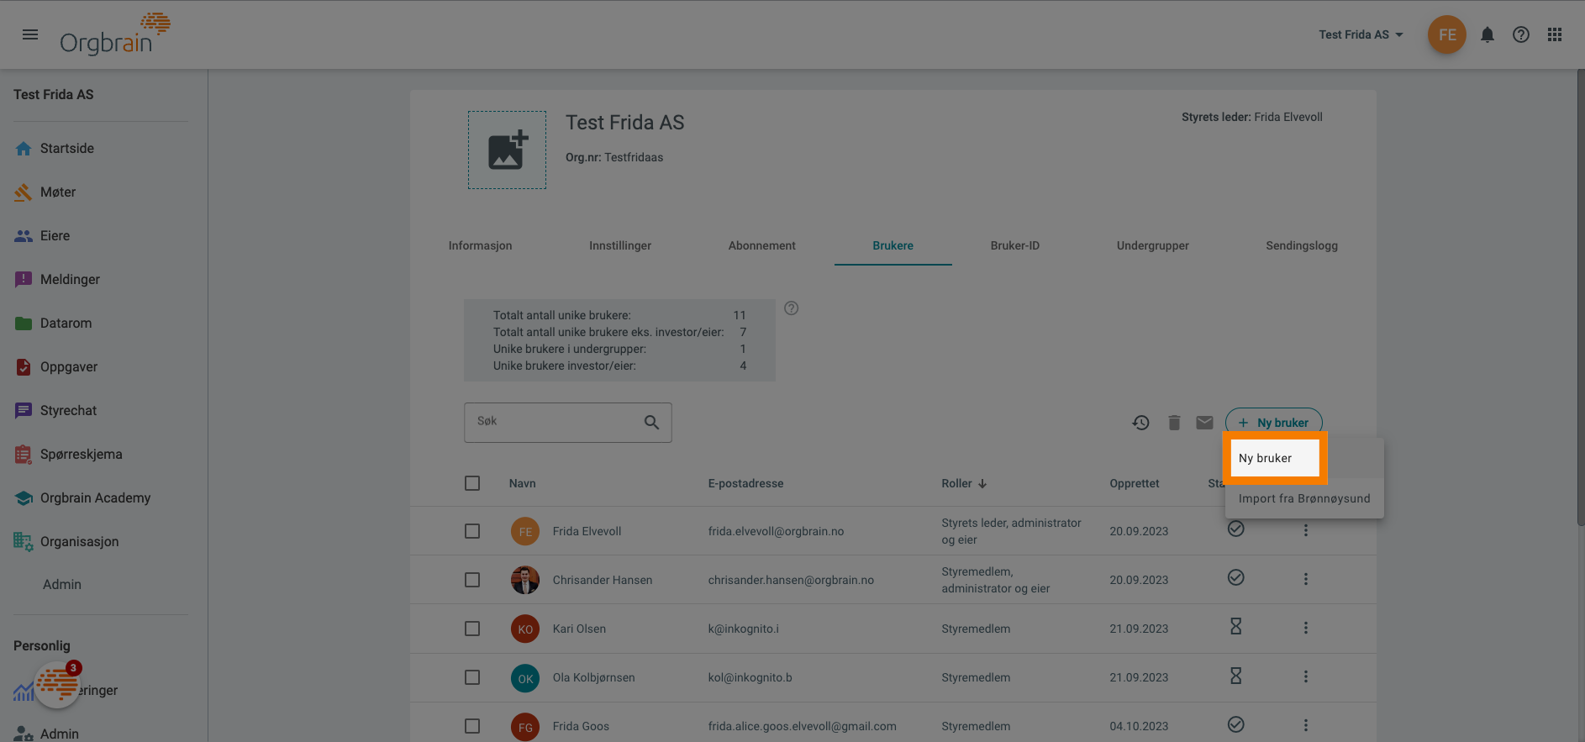
Task: Click the OK avatar of Ola Kolbjørnsen
Action: click(x=525, y=678)
